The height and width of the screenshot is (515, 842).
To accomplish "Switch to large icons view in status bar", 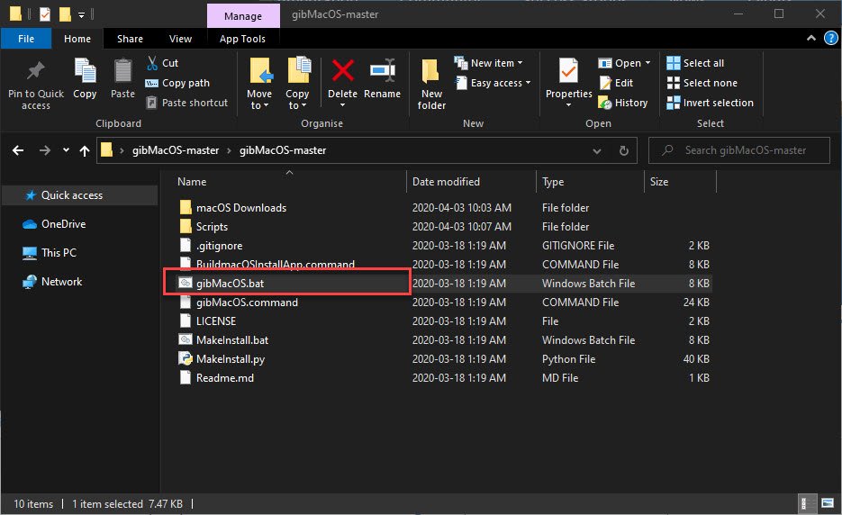I will [828, 503].
